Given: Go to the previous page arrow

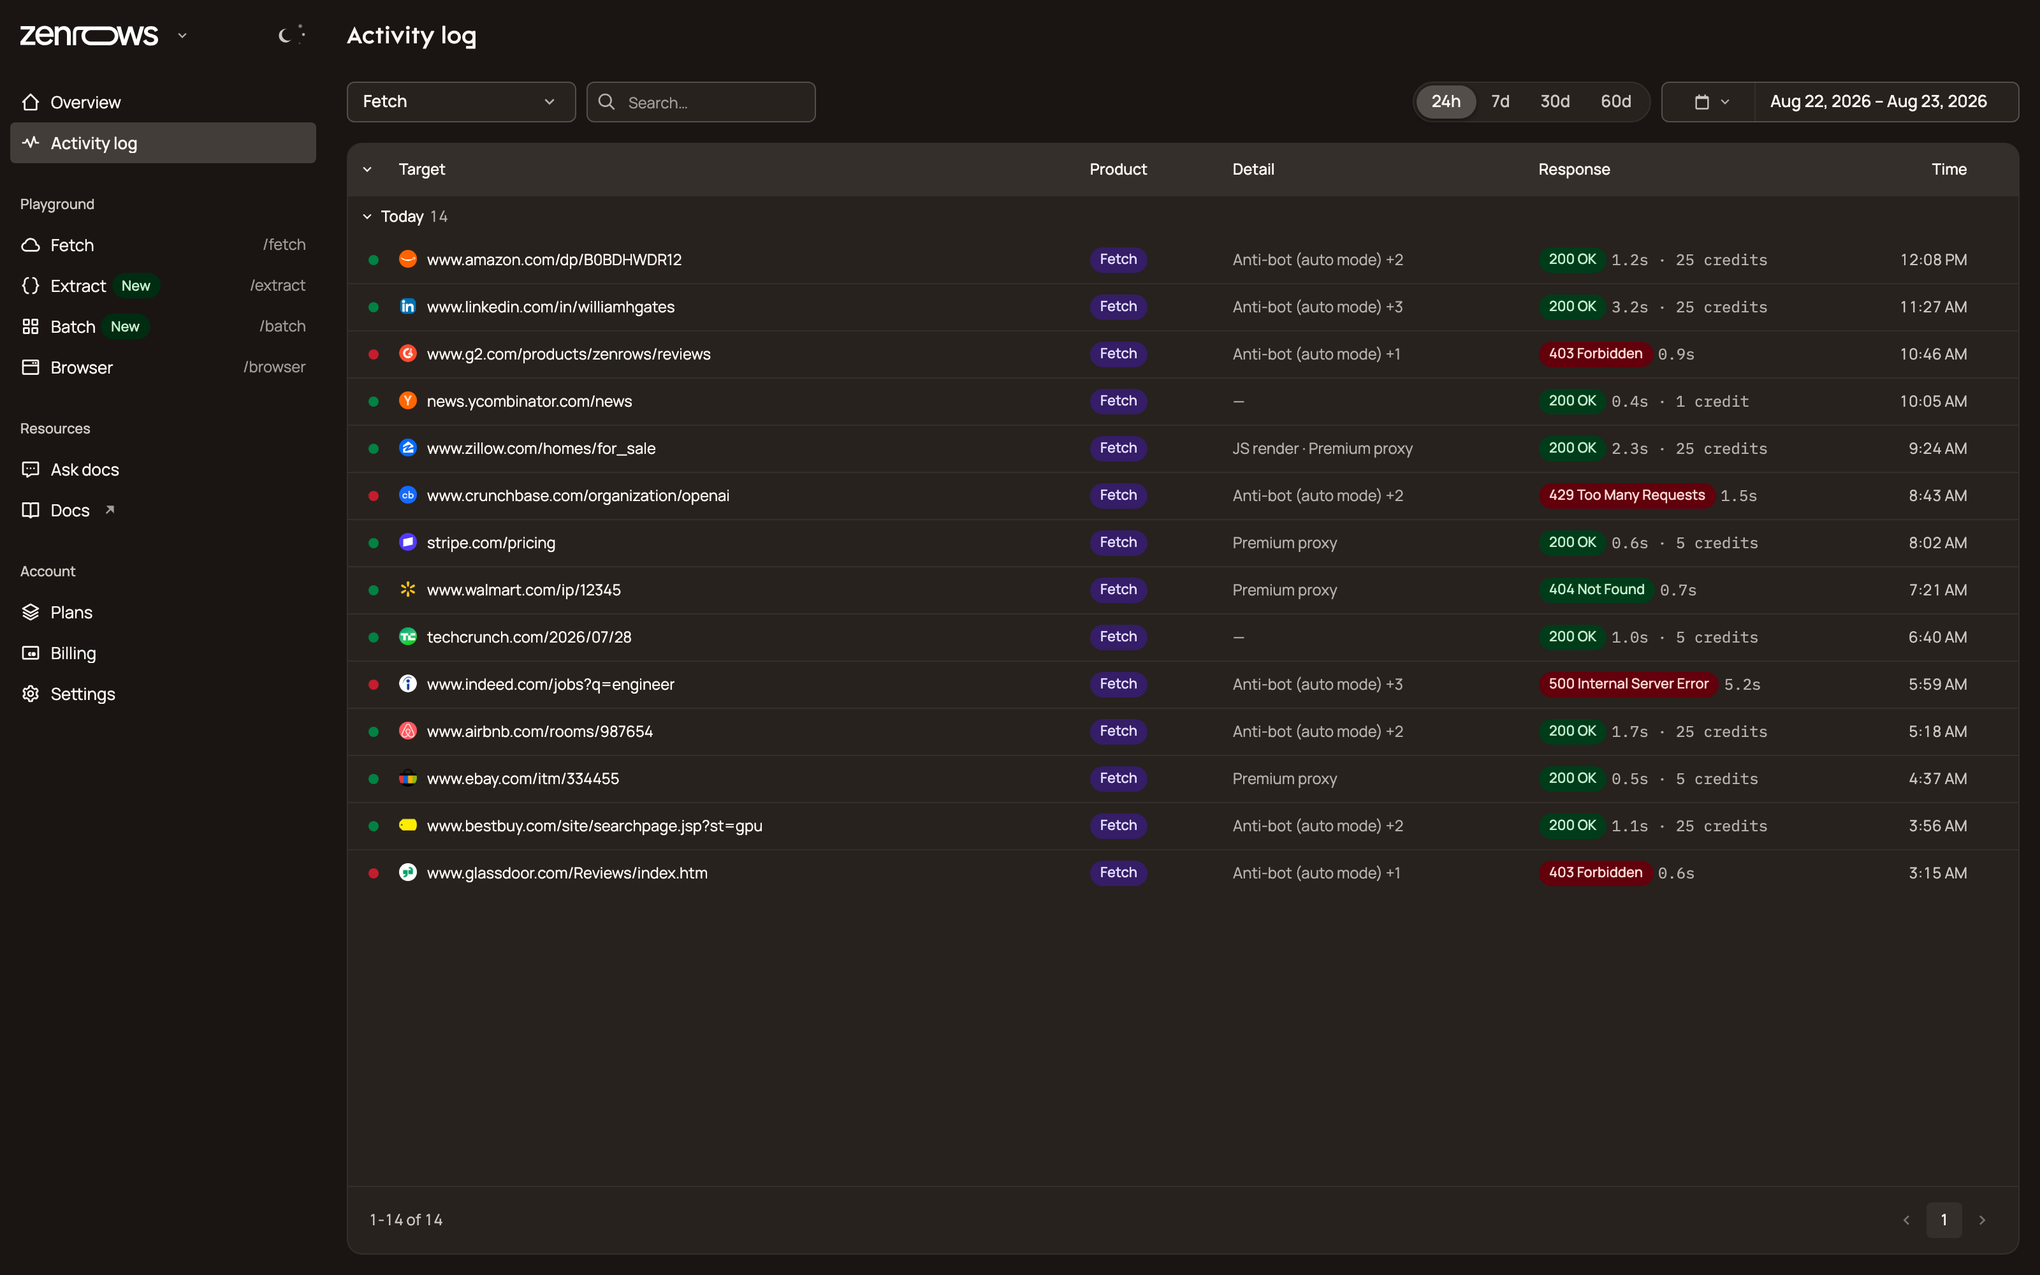Looking at the screenshot, I should point(1907,1220).
